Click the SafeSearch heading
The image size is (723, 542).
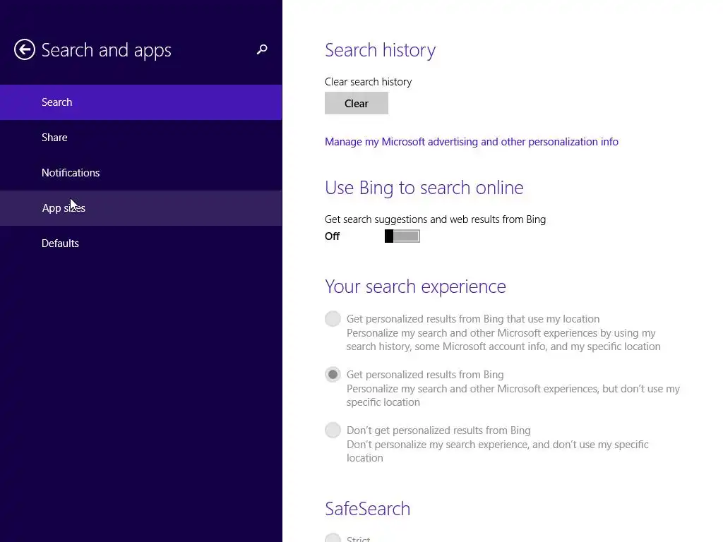pyautogui.click(x=367, y=509)
